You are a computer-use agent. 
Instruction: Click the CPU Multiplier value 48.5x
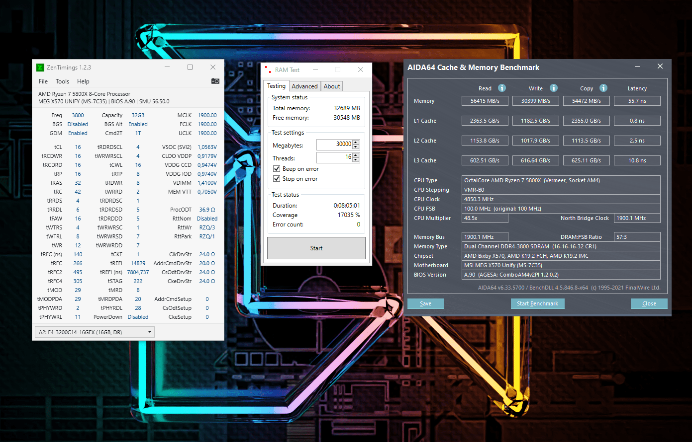[x=485, y=218]
